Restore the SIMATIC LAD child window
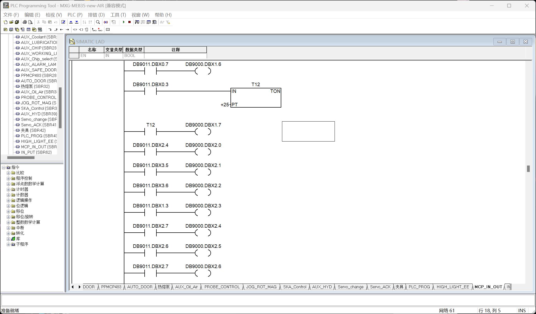Image resolution: width=536 pixels, height=314 pixels. (512, 42)
